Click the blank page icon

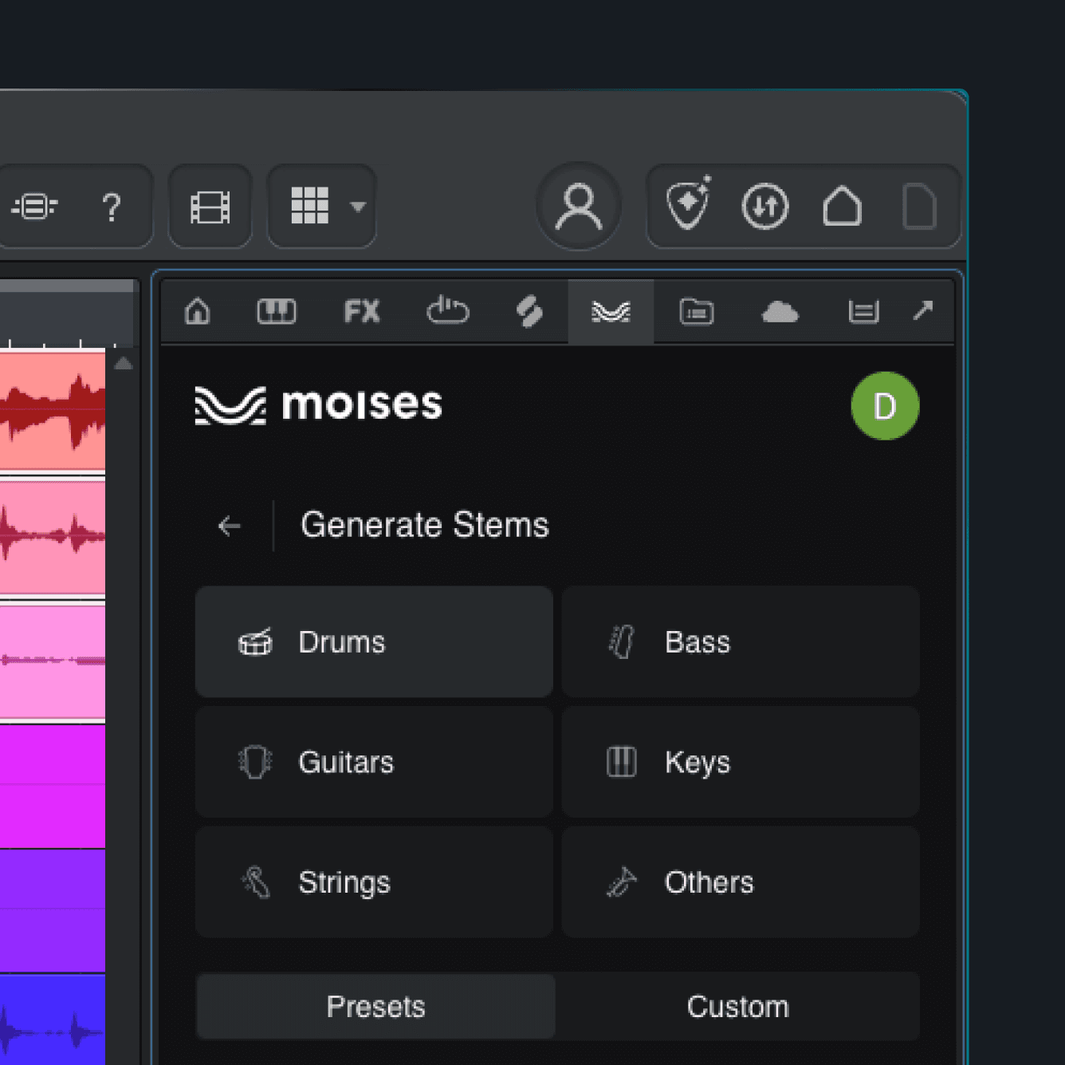click(919, 207)
